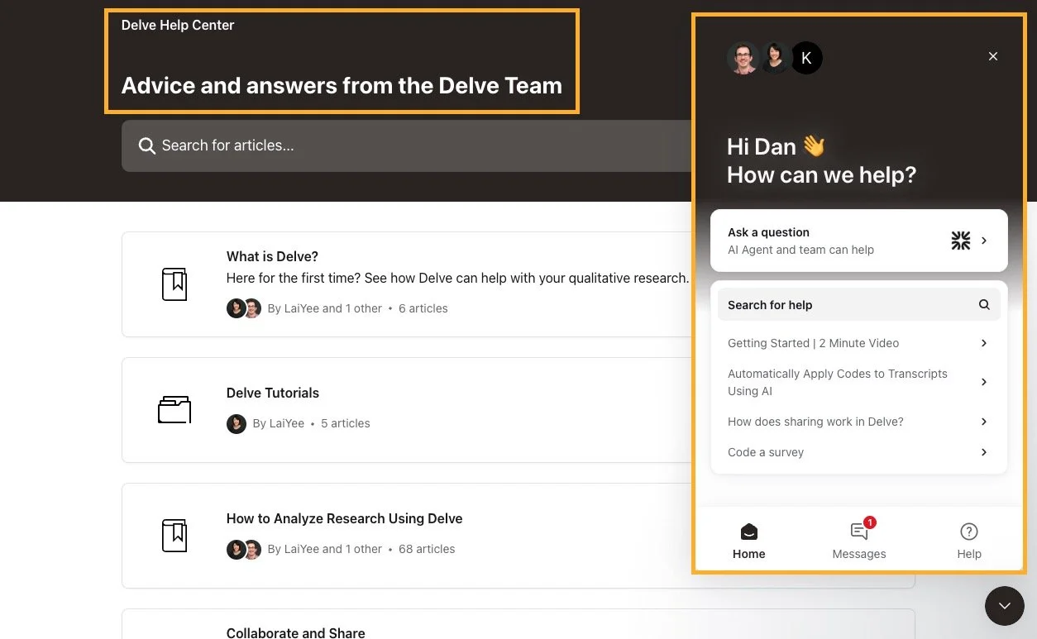Click the Hi Dan greeting text
This screenshot has height=639, width=1037.
776,147
